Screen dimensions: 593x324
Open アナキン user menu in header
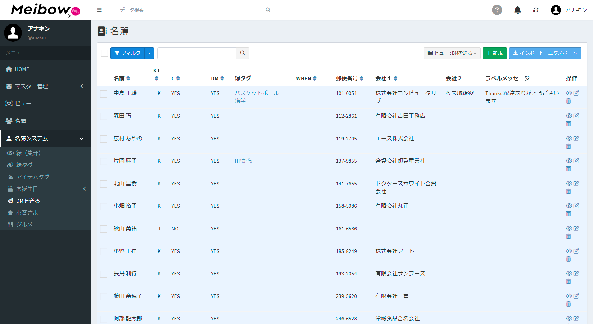pos(569,10)
